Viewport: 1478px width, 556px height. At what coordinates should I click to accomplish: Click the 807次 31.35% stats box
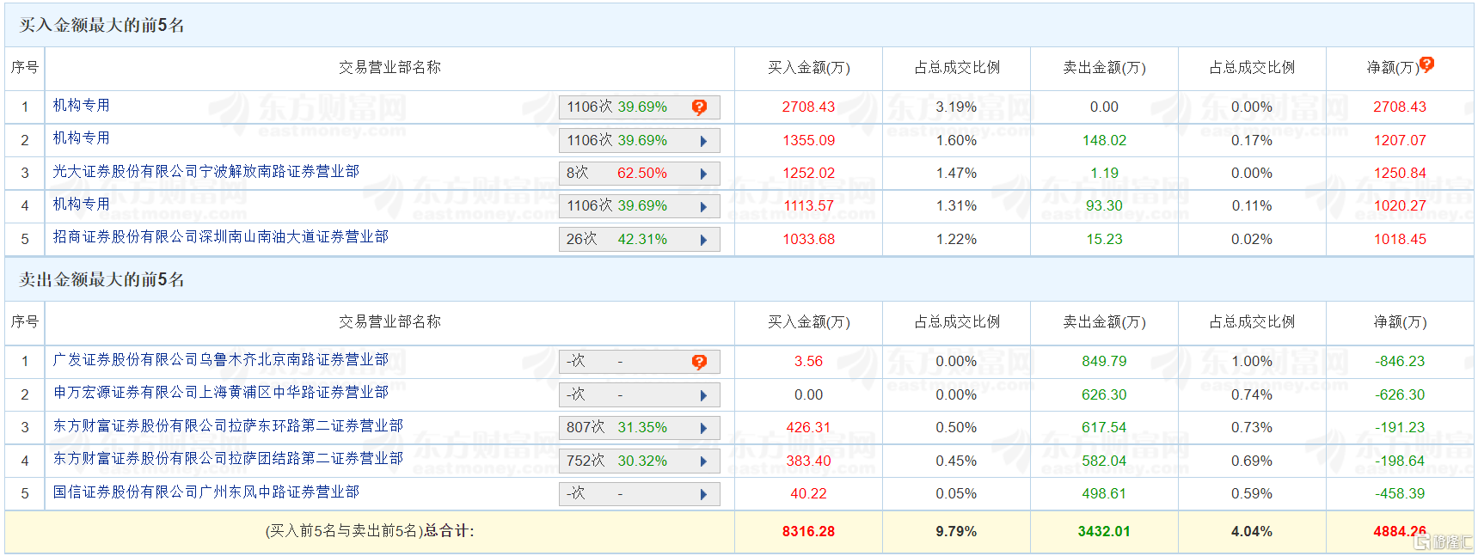coord(640,428)
